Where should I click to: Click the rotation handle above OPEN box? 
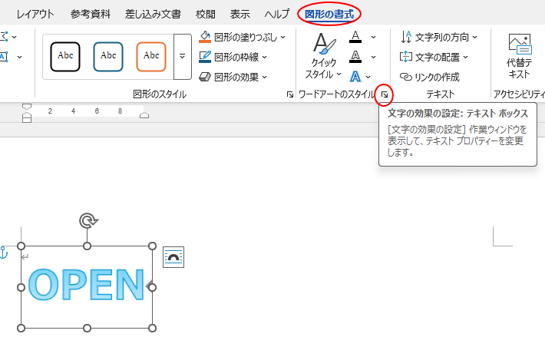[88, 221]
